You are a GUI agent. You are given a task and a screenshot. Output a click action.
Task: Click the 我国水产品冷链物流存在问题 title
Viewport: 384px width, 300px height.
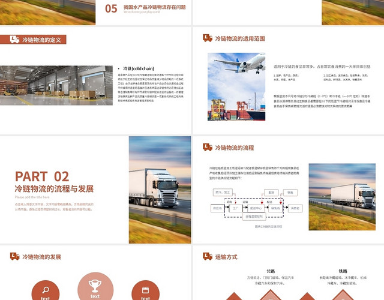pyautogui.click(x=155, y=7)
